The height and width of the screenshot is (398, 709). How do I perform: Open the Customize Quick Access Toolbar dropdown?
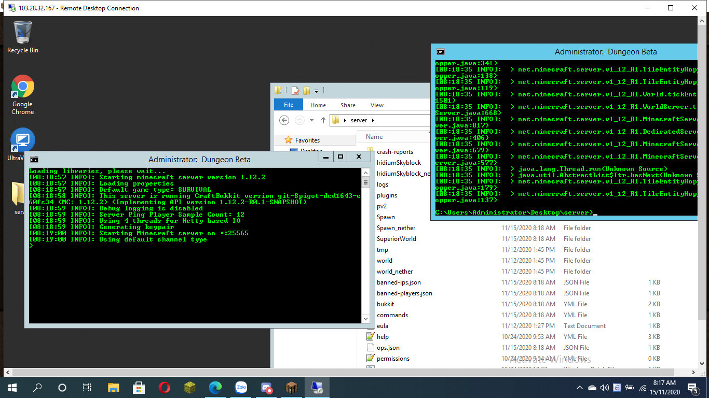(316, 91)
